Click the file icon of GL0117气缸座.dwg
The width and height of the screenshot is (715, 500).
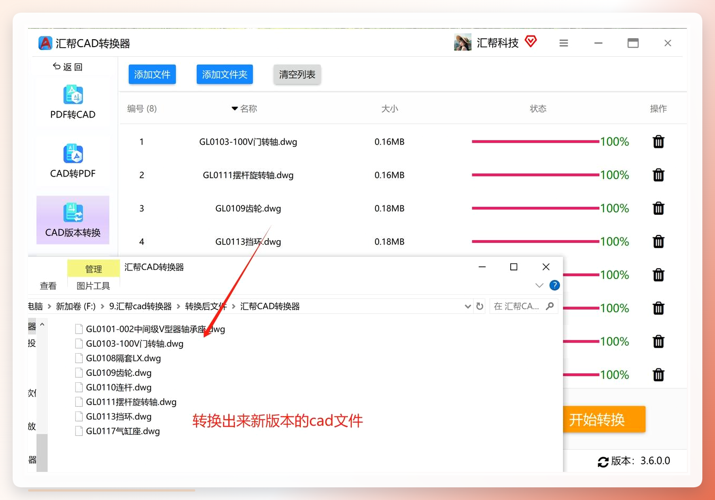(x=79, y=431)
